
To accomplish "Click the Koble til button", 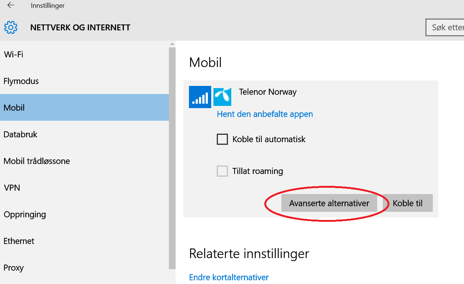I will 408,203.
